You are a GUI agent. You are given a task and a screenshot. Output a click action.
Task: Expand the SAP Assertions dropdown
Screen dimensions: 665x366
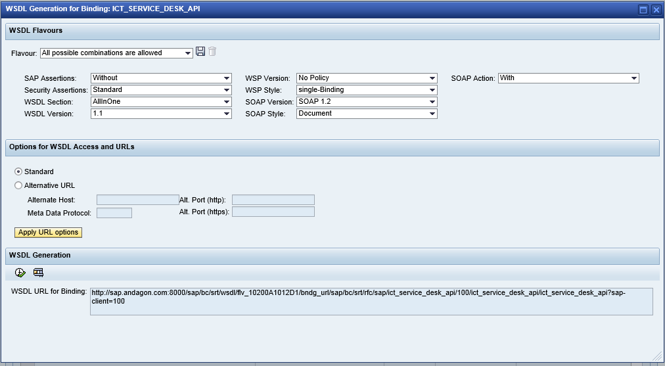227,78
